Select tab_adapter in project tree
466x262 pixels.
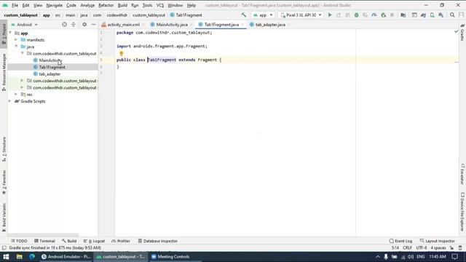[x=50, y=74]
